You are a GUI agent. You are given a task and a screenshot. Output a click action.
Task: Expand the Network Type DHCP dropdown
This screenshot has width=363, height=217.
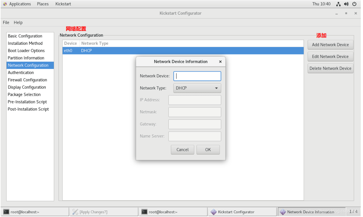click(197, 88)
